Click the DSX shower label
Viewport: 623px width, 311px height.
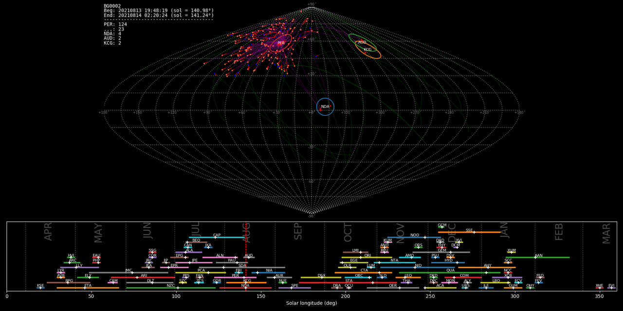pos(321,276)
